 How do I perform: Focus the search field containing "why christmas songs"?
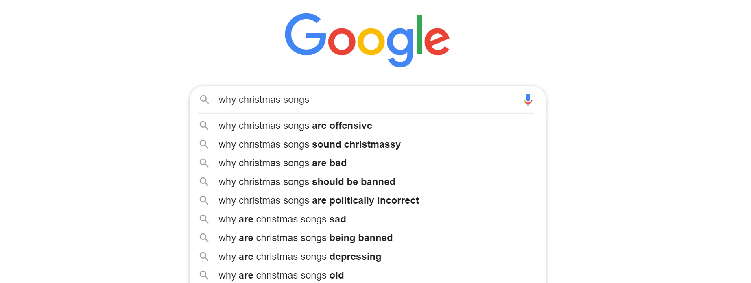click(x=366, y=100)
